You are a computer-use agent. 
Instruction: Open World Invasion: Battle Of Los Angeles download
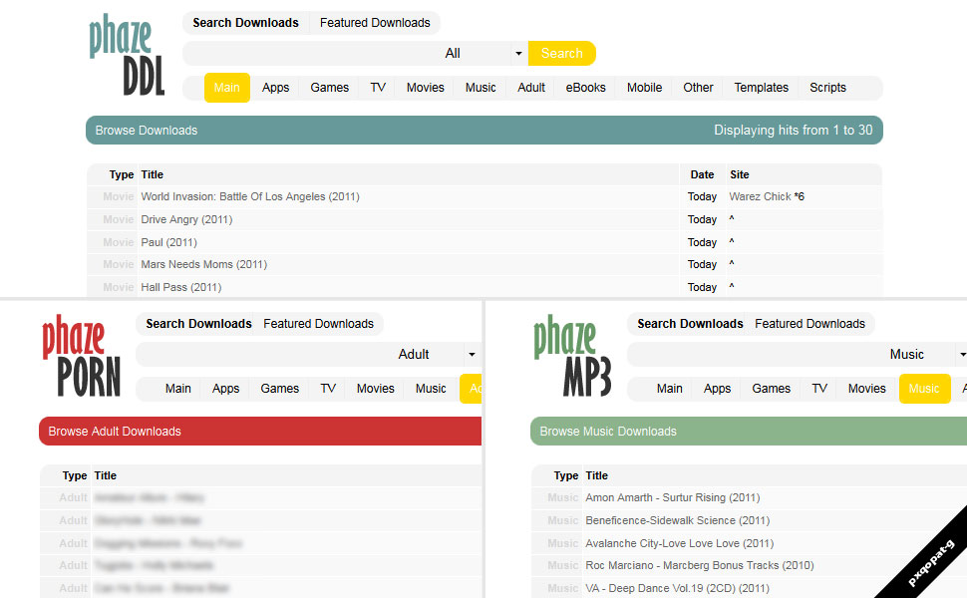[x=250, y=196]
